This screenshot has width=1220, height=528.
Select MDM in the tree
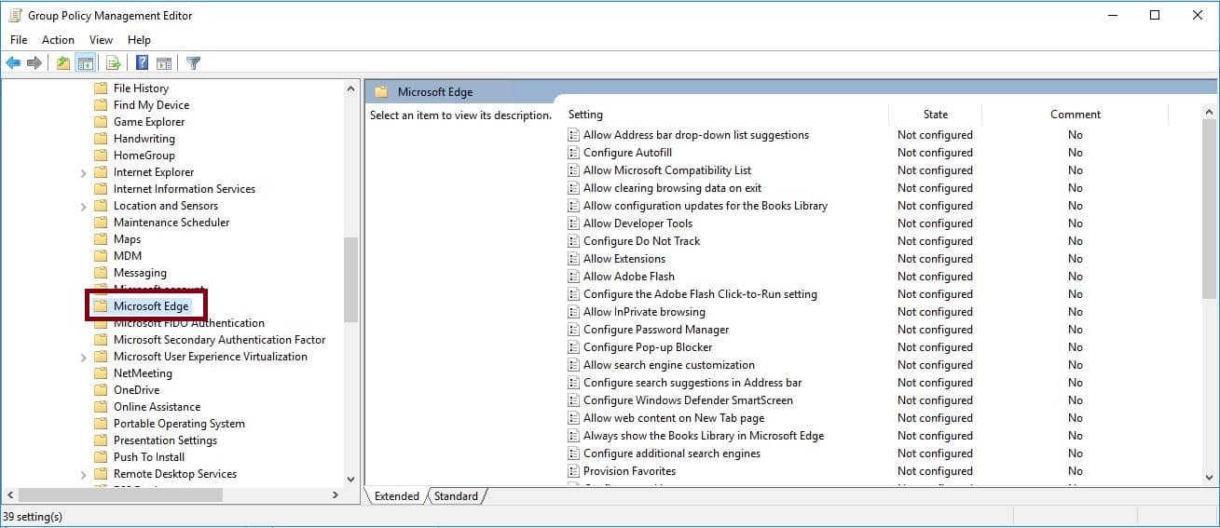(x=128, y=256)
